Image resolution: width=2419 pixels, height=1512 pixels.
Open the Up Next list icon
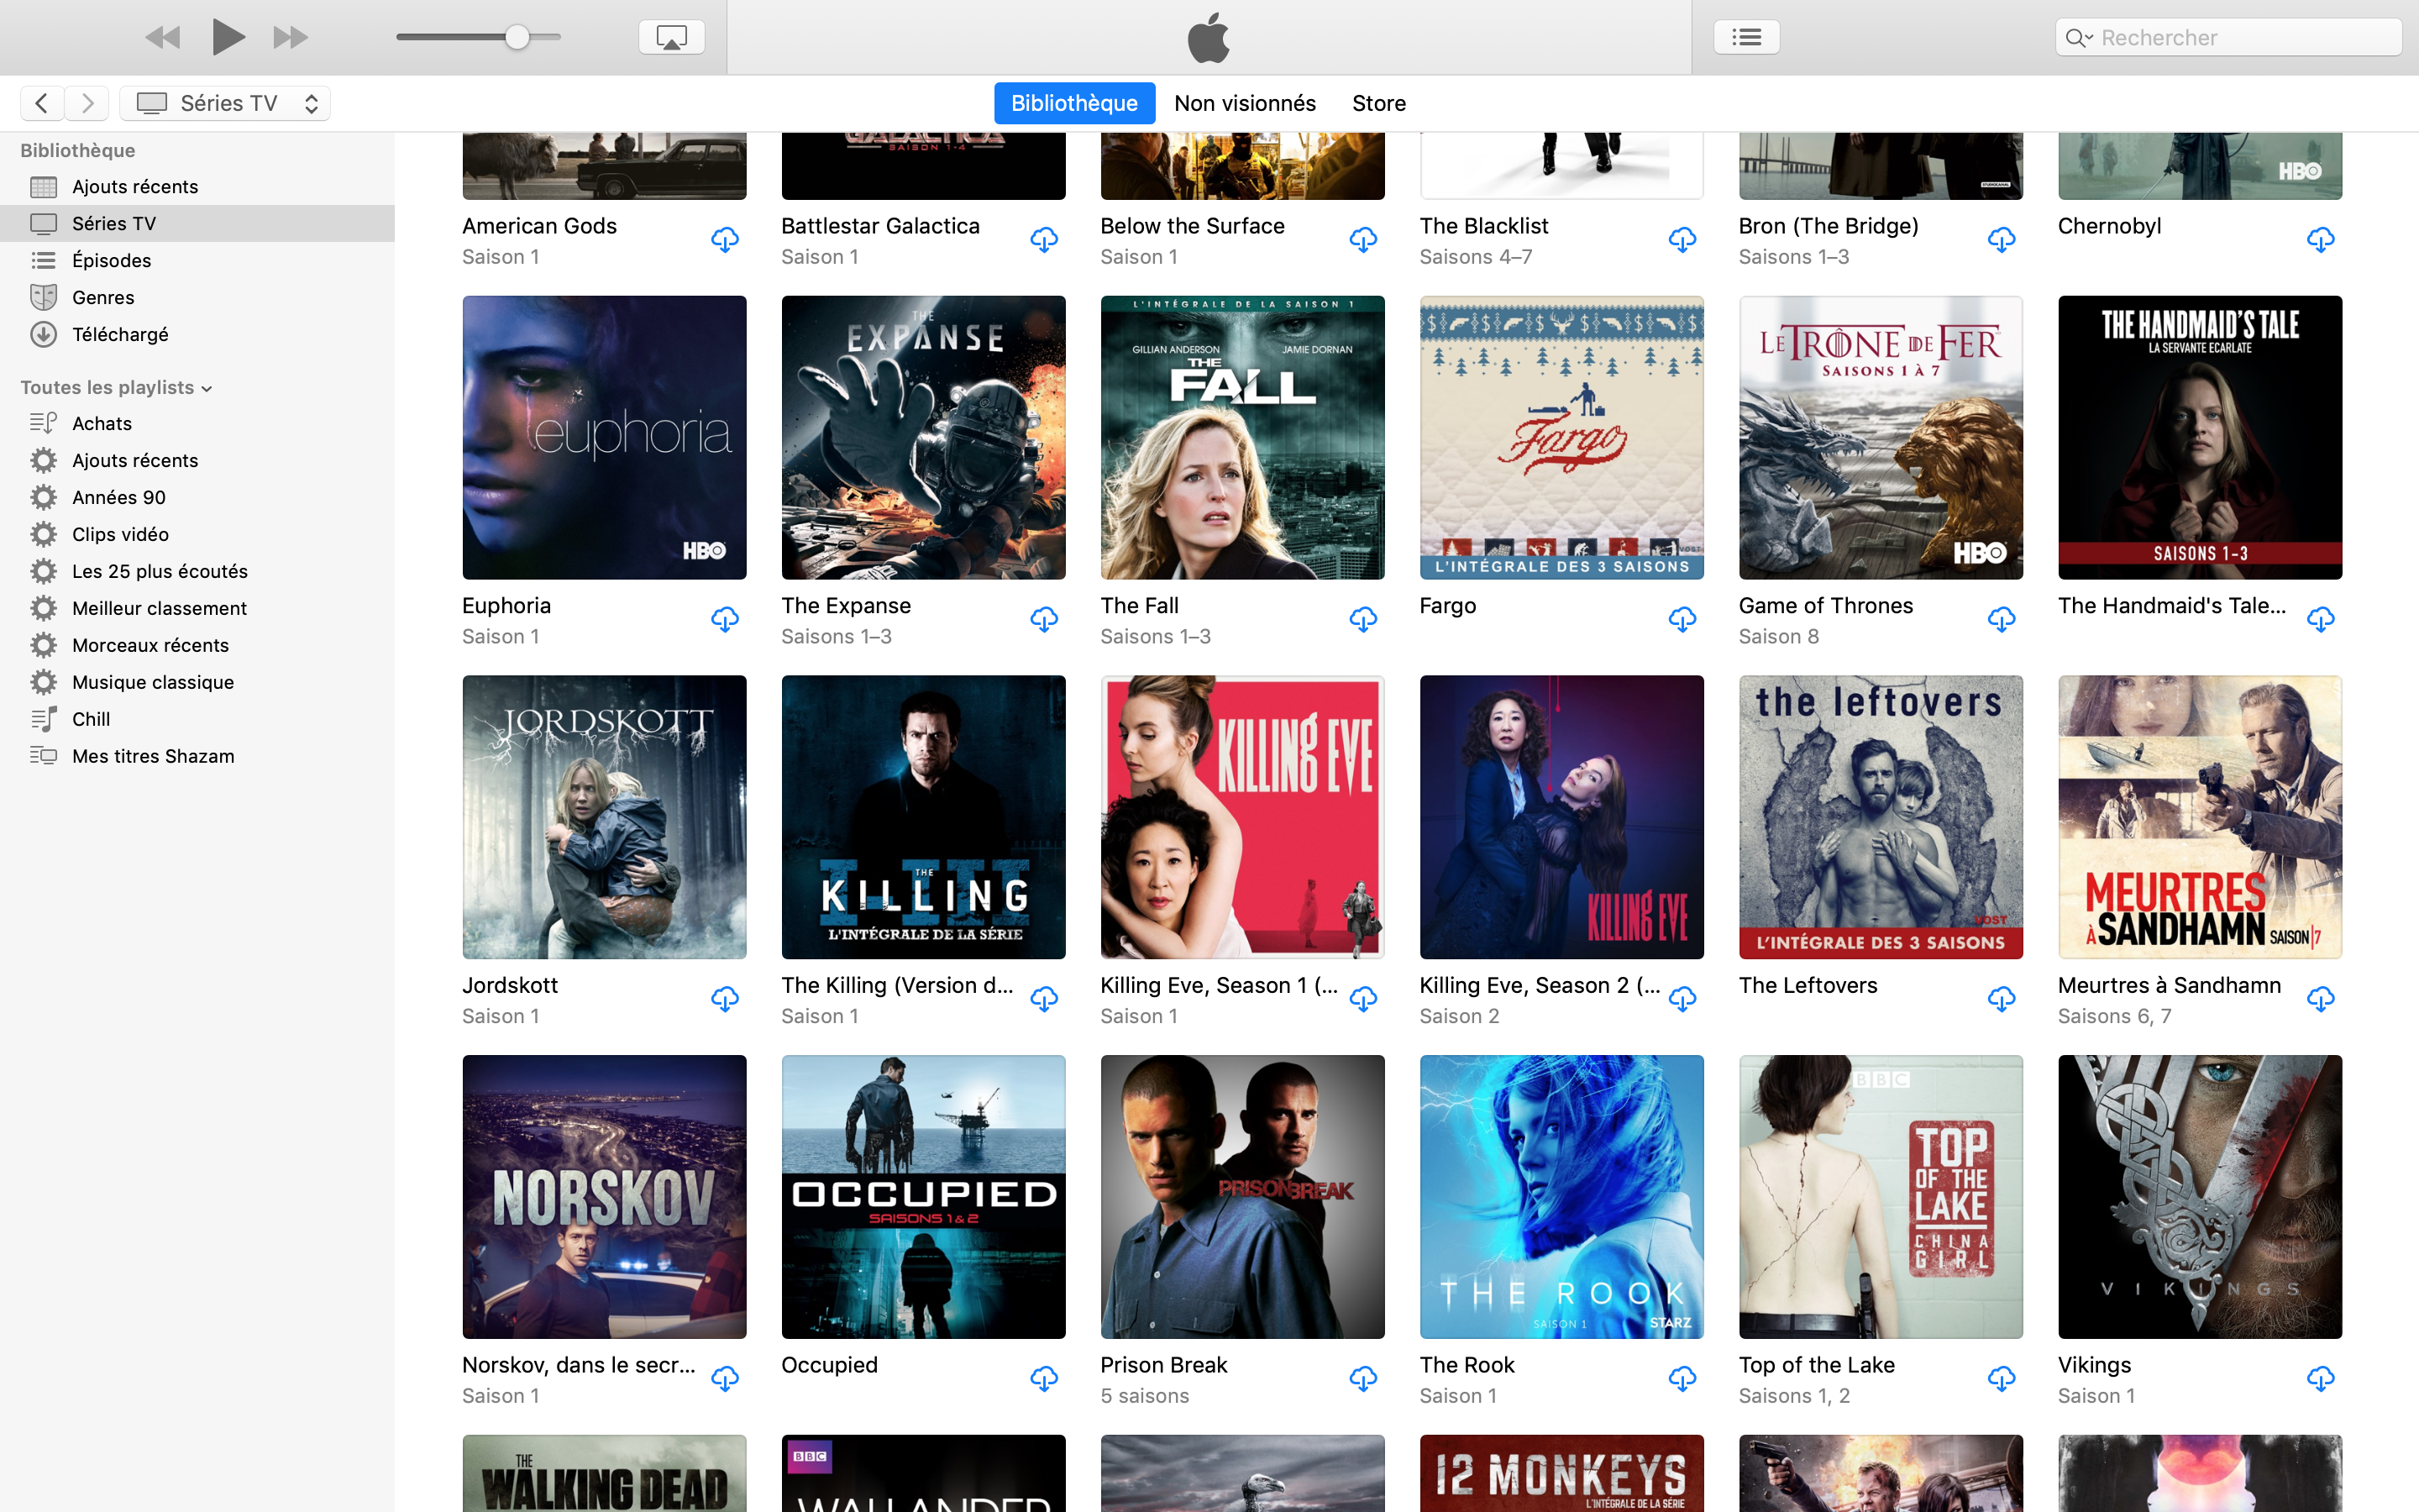pos(1745,38)
